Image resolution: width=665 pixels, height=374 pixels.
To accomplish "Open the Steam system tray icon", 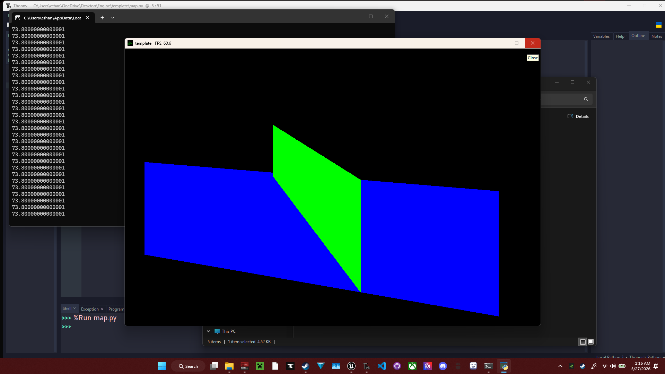I will point(583,366).
